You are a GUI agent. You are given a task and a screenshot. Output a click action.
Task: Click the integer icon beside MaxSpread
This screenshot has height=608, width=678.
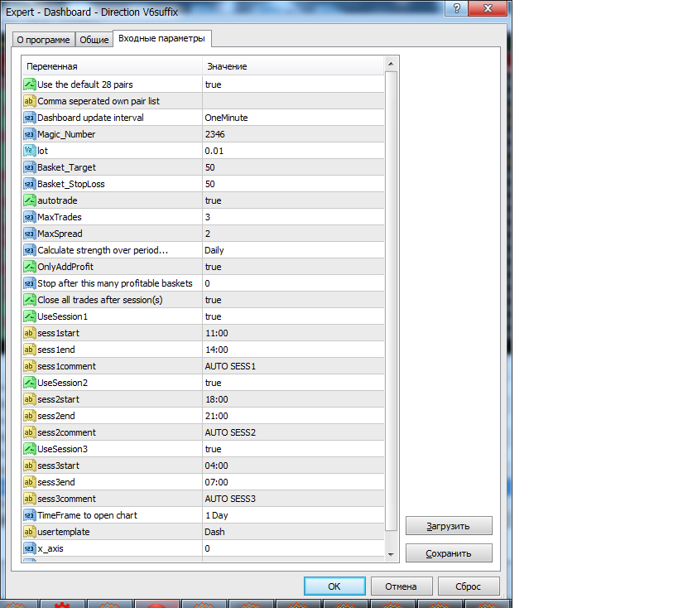[x=30, y=234]
